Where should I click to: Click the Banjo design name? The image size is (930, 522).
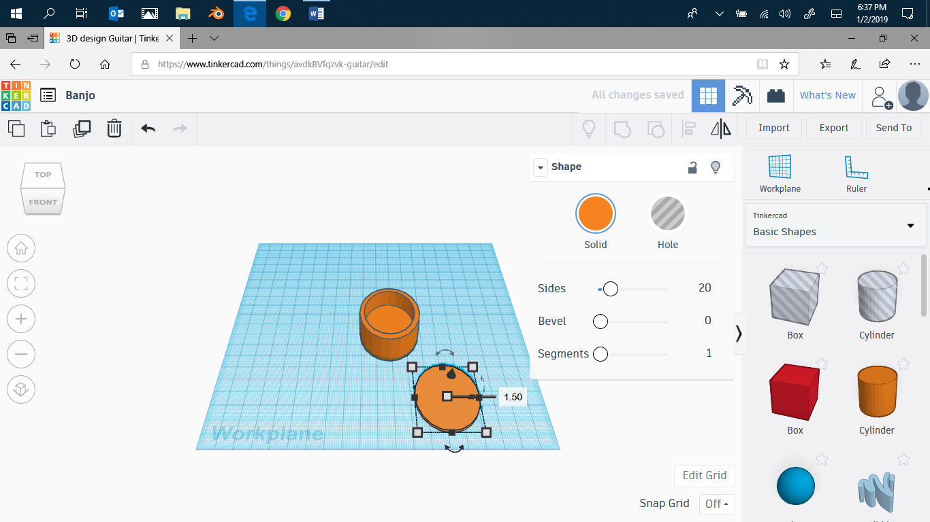80,96
